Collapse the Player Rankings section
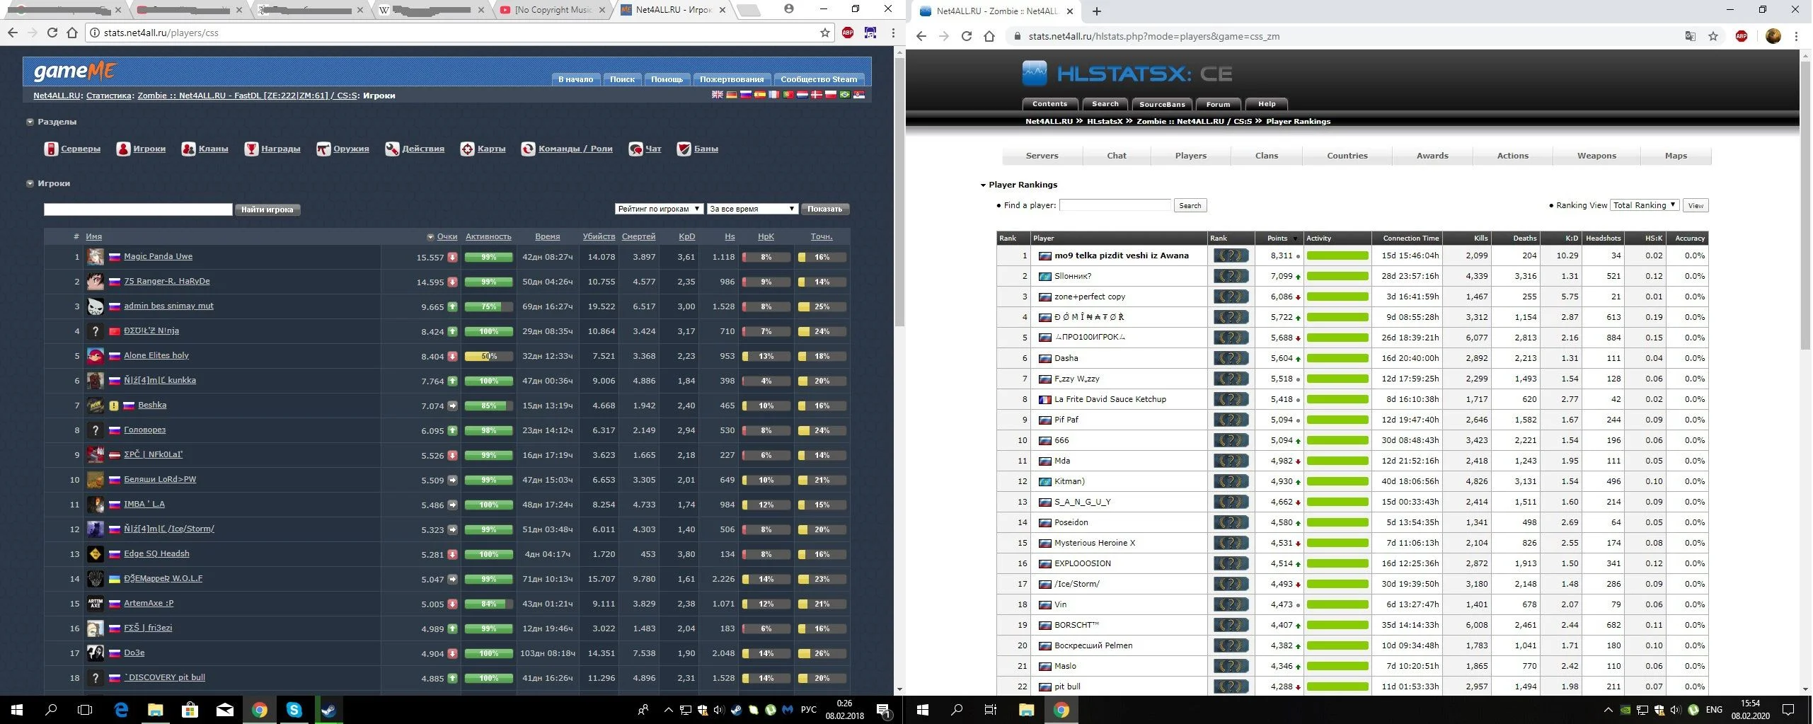 [x=983, y=185]
